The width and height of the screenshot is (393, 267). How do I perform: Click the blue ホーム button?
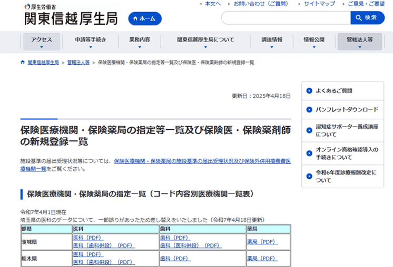[145, 18]
